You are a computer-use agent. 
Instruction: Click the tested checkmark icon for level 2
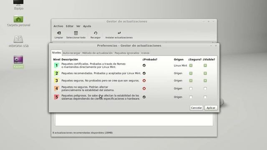pyautogui.click(x=144, y=73)
